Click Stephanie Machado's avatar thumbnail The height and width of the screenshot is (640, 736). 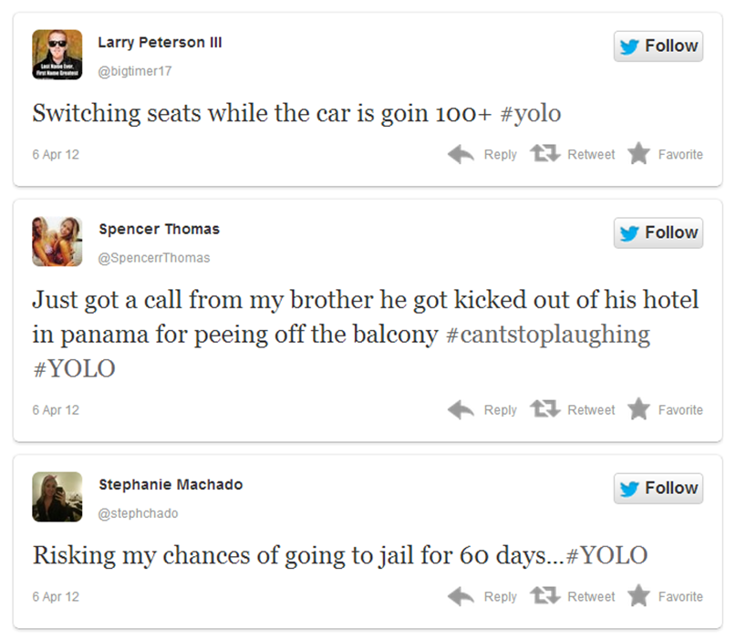(x=57, y=497)
